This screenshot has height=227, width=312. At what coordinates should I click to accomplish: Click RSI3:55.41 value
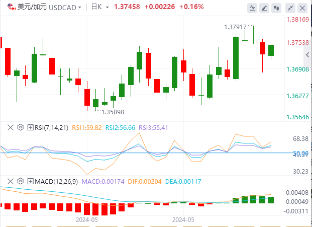153,127
